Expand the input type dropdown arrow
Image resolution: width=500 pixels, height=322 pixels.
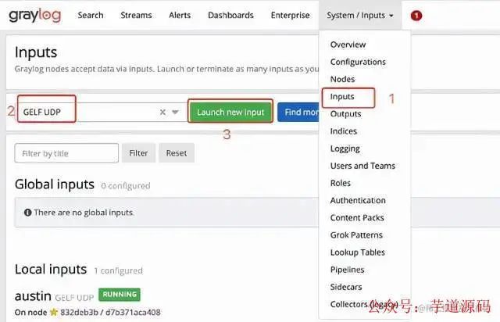[175, 112]
